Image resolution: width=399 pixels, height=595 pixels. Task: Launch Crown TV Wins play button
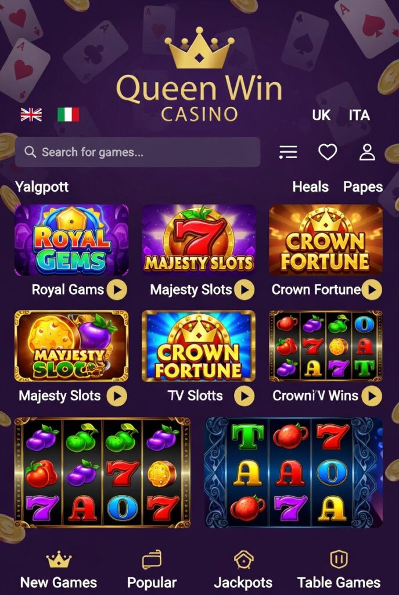coord(372,396)
